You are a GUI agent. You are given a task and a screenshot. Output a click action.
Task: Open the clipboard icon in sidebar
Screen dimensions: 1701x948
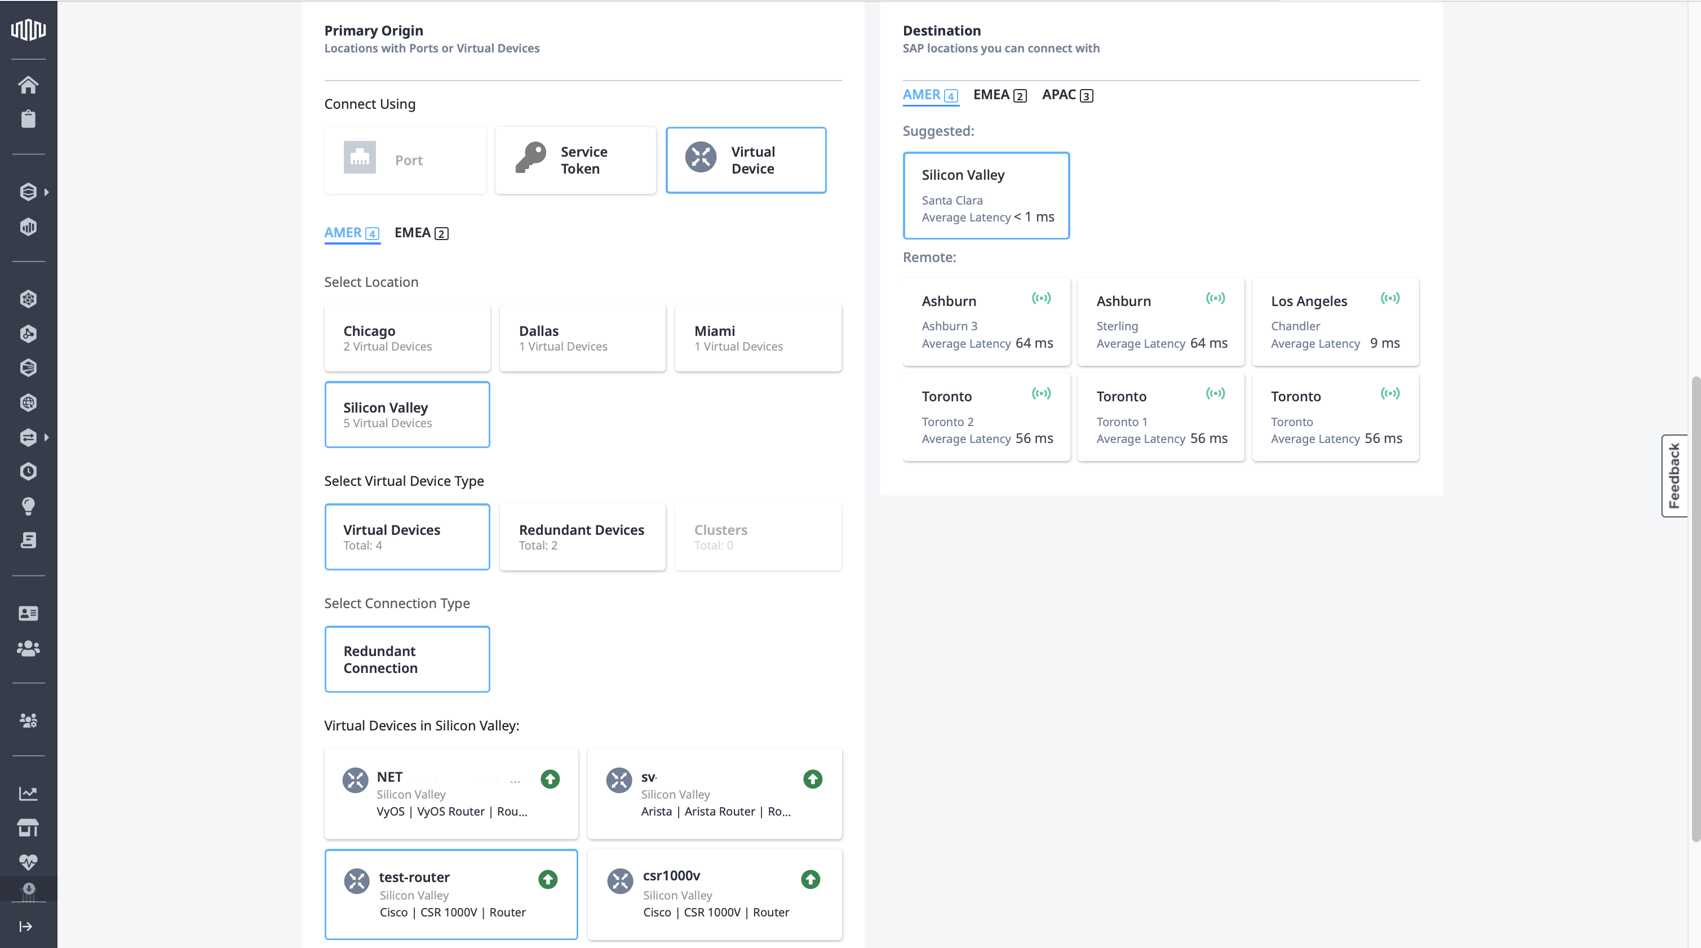point(28,119)
